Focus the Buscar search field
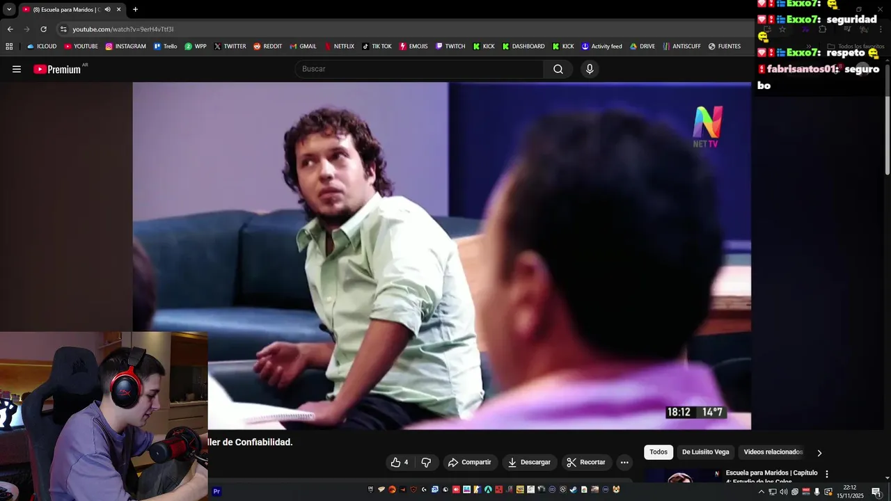This screenshot has height=501, width=891. [x=420, y=69]
